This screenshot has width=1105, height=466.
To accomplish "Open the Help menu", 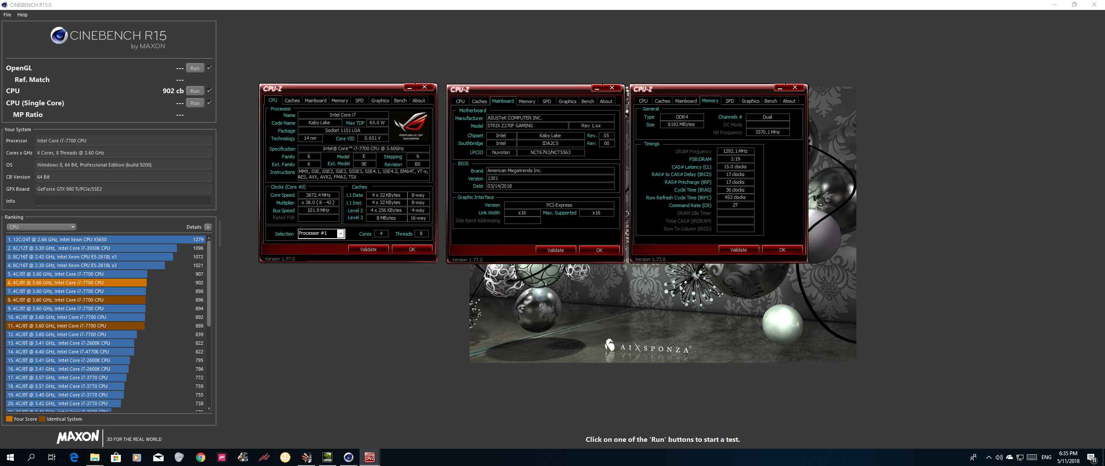I will [22, 15].
